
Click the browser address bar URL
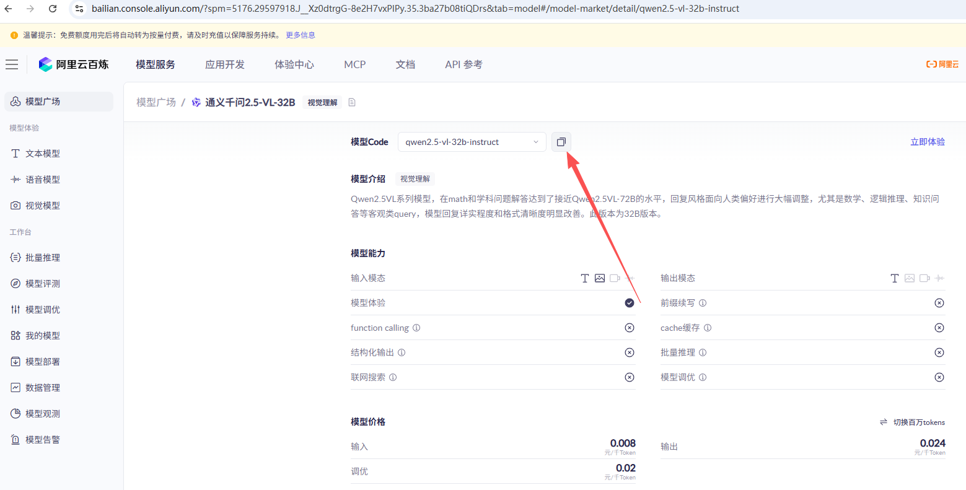click(x=415, y=9)
